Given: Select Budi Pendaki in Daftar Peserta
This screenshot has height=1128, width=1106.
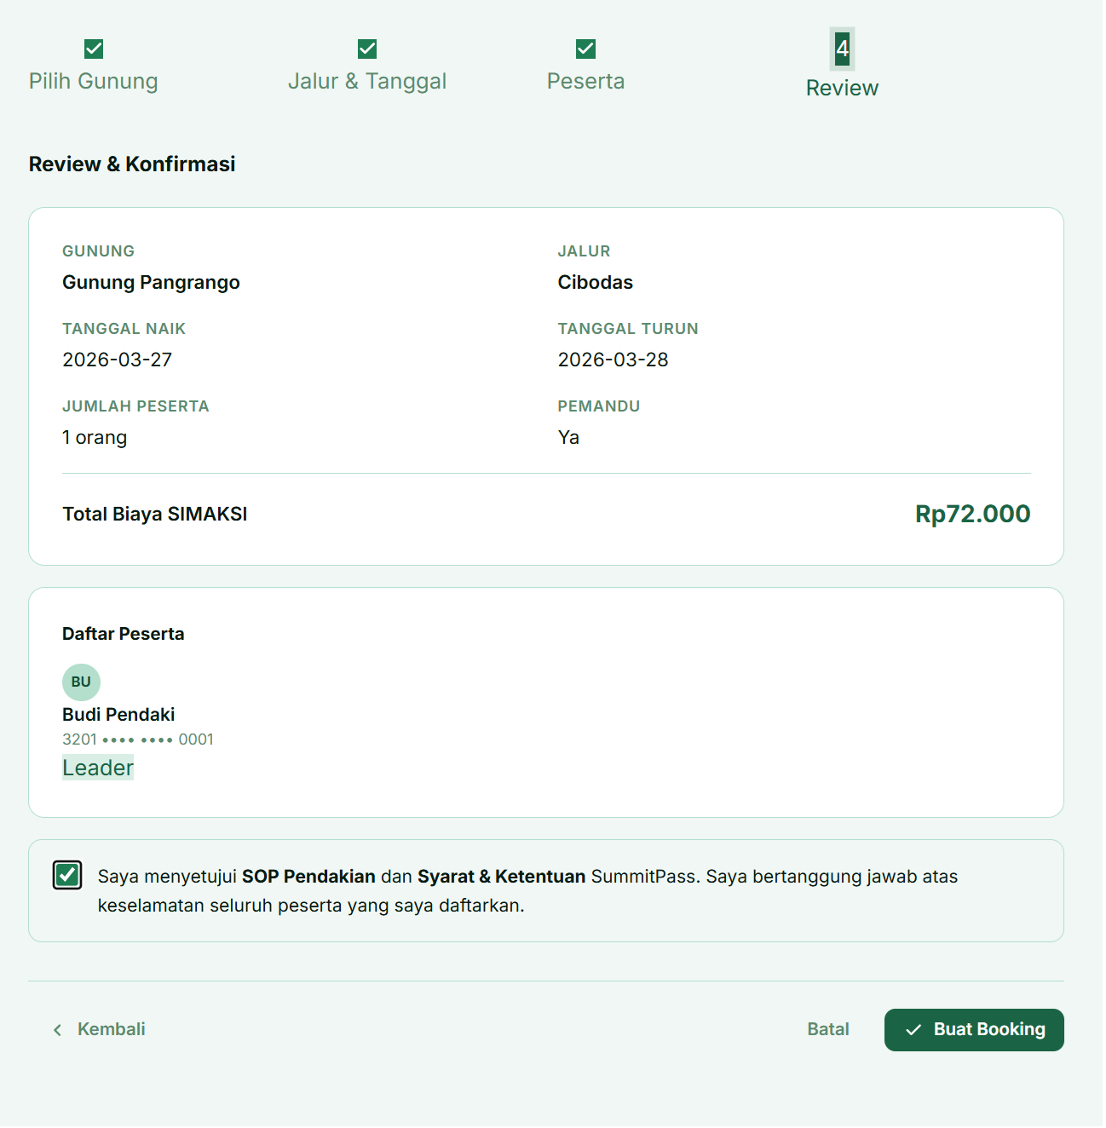Looking at the screenshot, I should pos(118,715).
